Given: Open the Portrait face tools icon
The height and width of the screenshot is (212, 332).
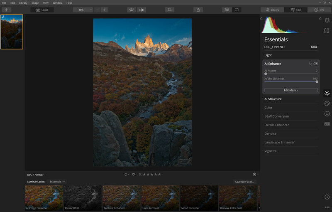Looking at the screenshot, I should (x=327, y=114).
